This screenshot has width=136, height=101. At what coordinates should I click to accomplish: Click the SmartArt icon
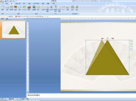point(24,7)
